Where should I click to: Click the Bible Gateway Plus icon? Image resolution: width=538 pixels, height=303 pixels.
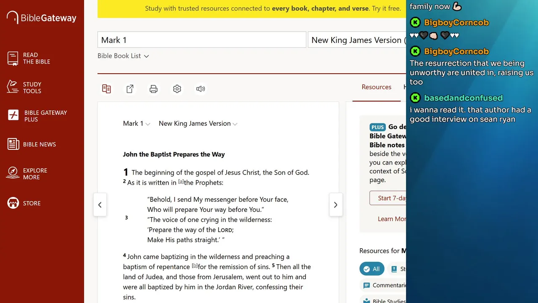coord(13,115)
